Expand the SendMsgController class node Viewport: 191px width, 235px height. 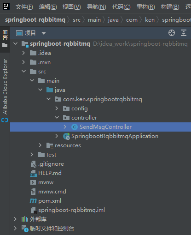pos(65,127)
